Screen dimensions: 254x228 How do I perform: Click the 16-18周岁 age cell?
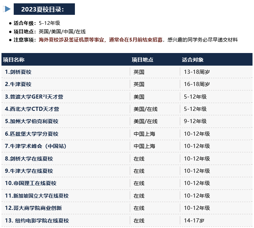click(197, 84)
